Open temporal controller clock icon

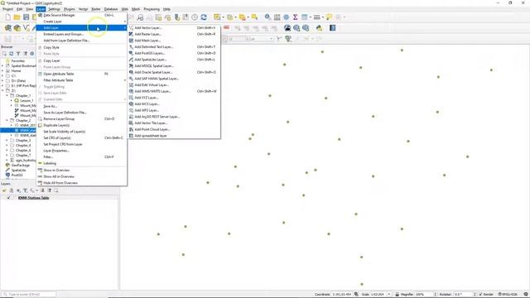(x=195, y=17)
